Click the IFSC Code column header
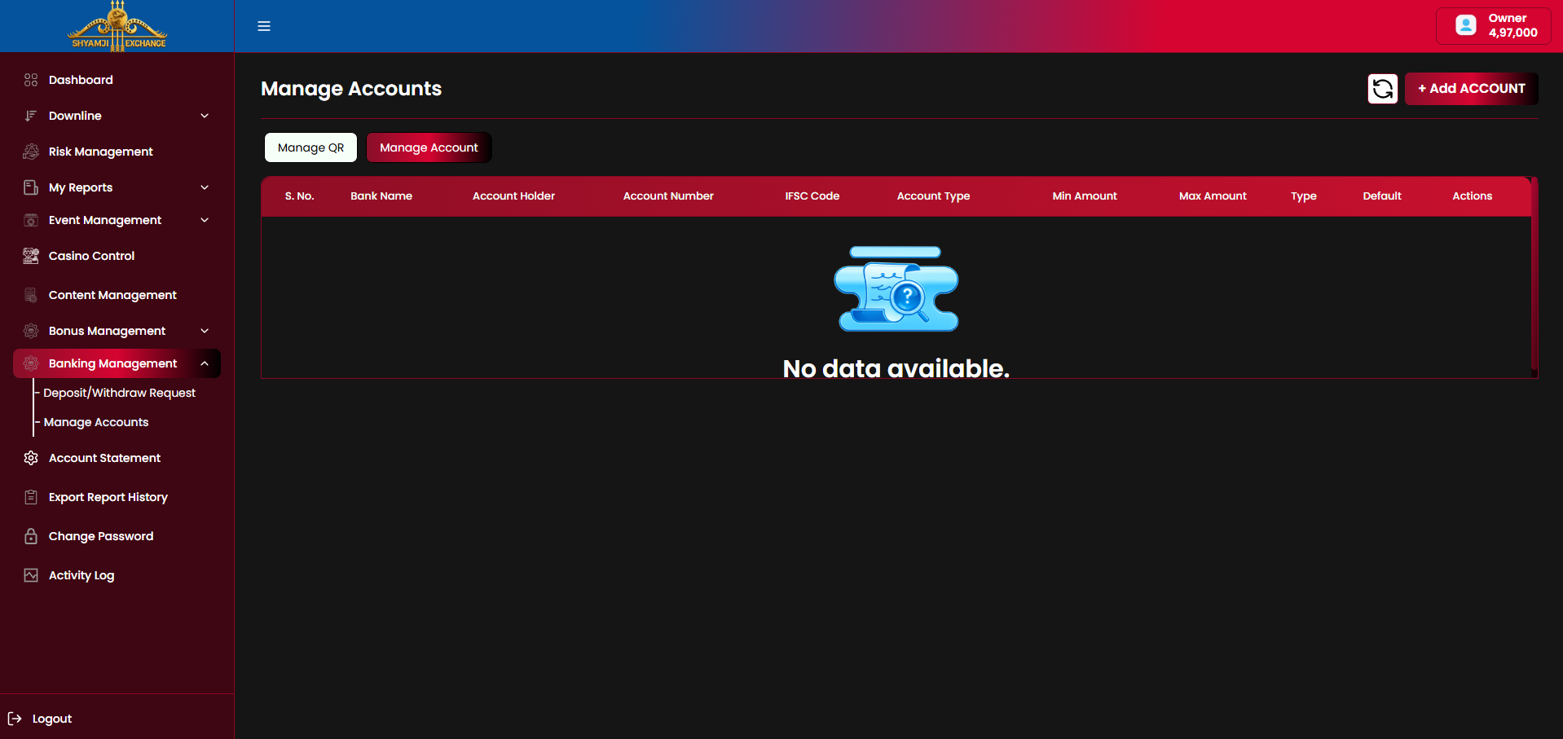The height and width of the screenshot is (739, 1563). 812,196
